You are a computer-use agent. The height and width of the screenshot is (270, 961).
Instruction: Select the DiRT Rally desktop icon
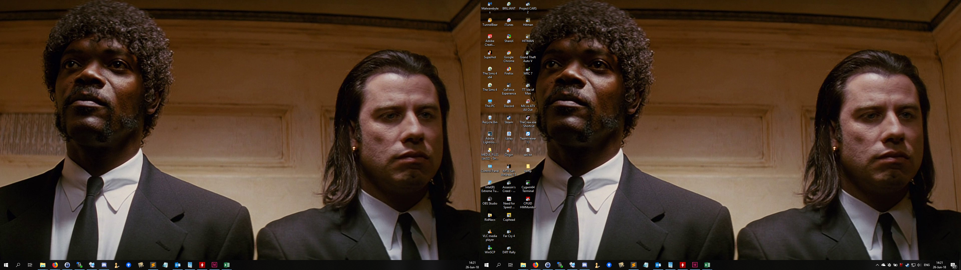coord(509,249)
